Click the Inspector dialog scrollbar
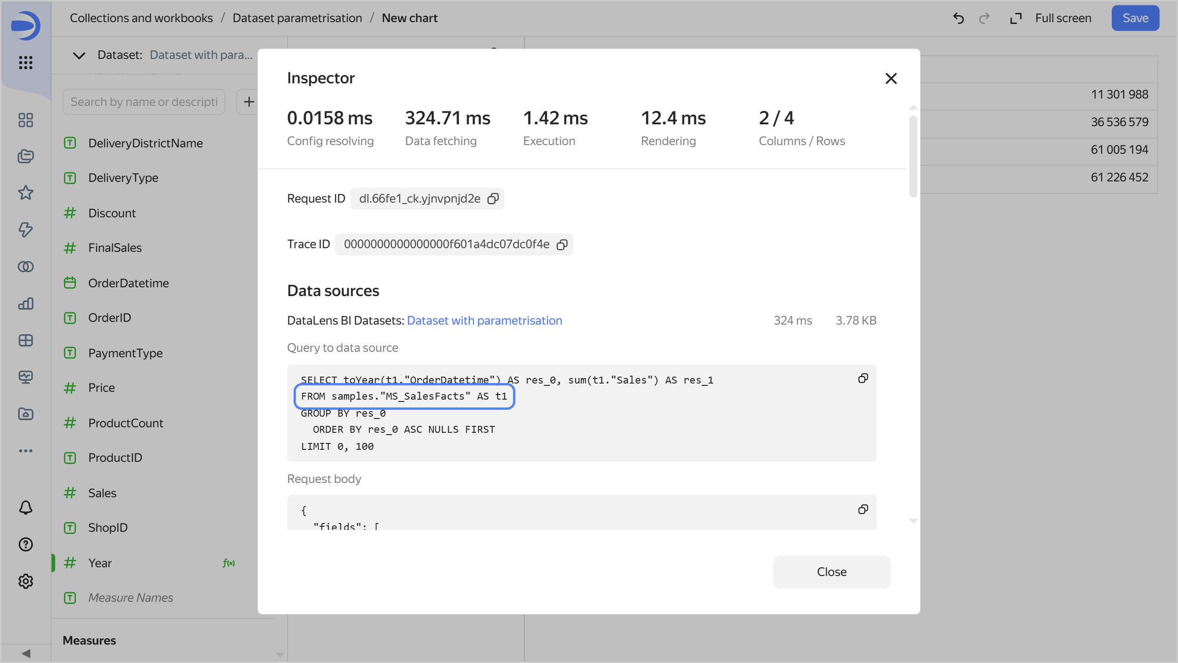 (913, 157)
